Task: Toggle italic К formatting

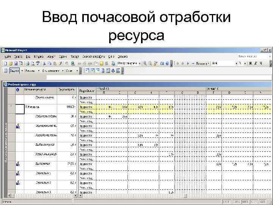Action: (x=256, y=63)
